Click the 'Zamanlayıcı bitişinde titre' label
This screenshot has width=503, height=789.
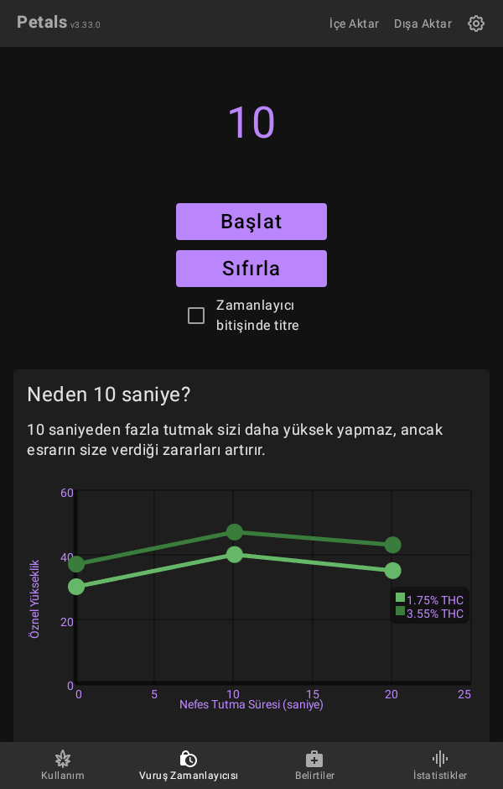point(257,316)
